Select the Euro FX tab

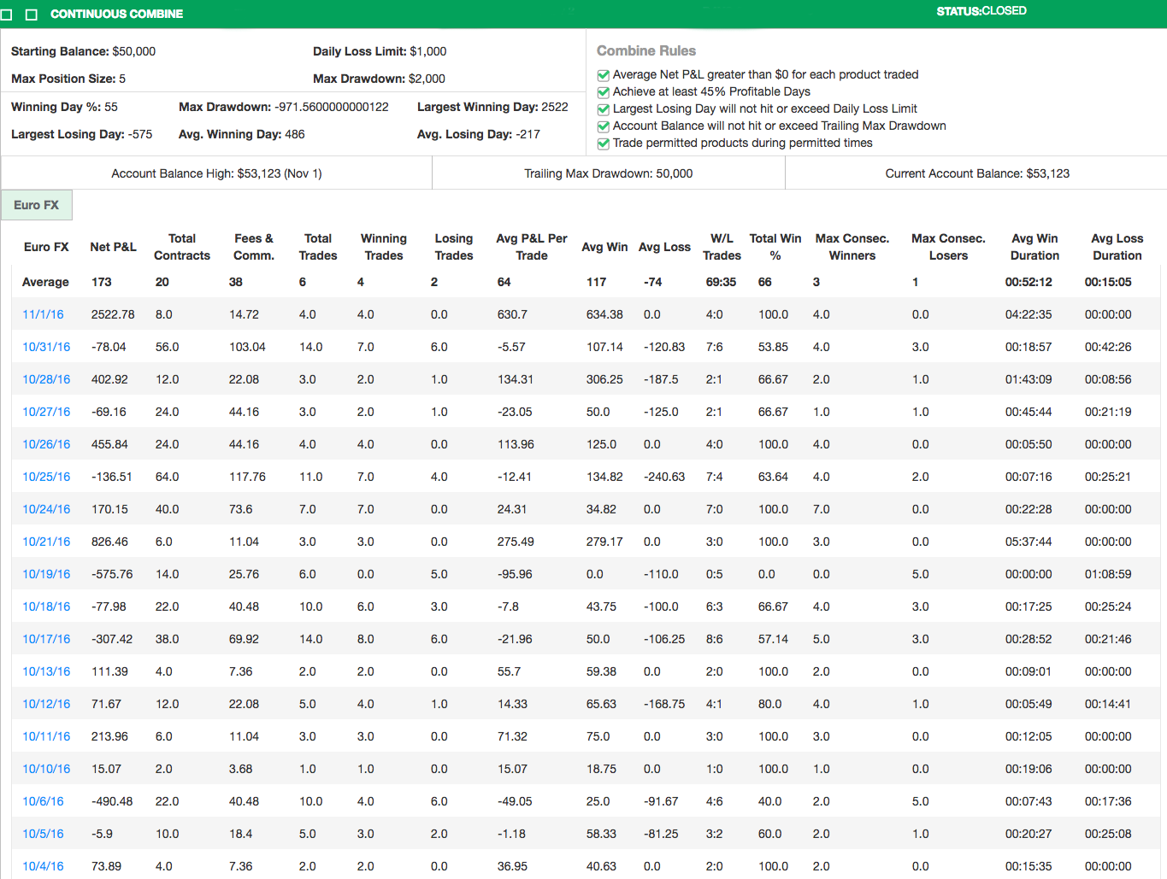(x=37, y=205)
